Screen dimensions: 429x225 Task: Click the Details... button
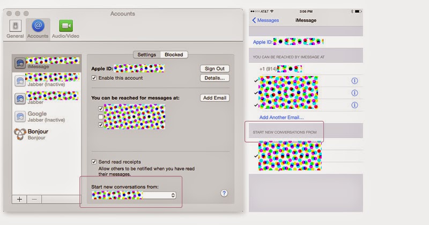215,78
